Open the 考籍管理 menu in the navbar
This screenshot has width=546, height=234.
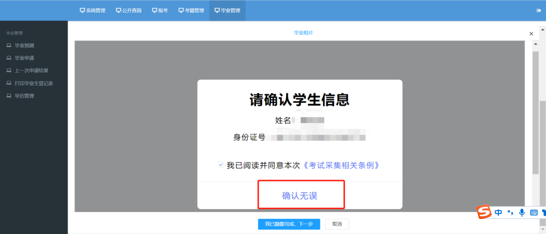coord(191,11)
